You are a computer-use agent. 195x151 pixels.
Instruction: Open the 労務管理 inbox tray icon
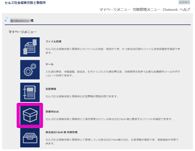coord(30,138)
